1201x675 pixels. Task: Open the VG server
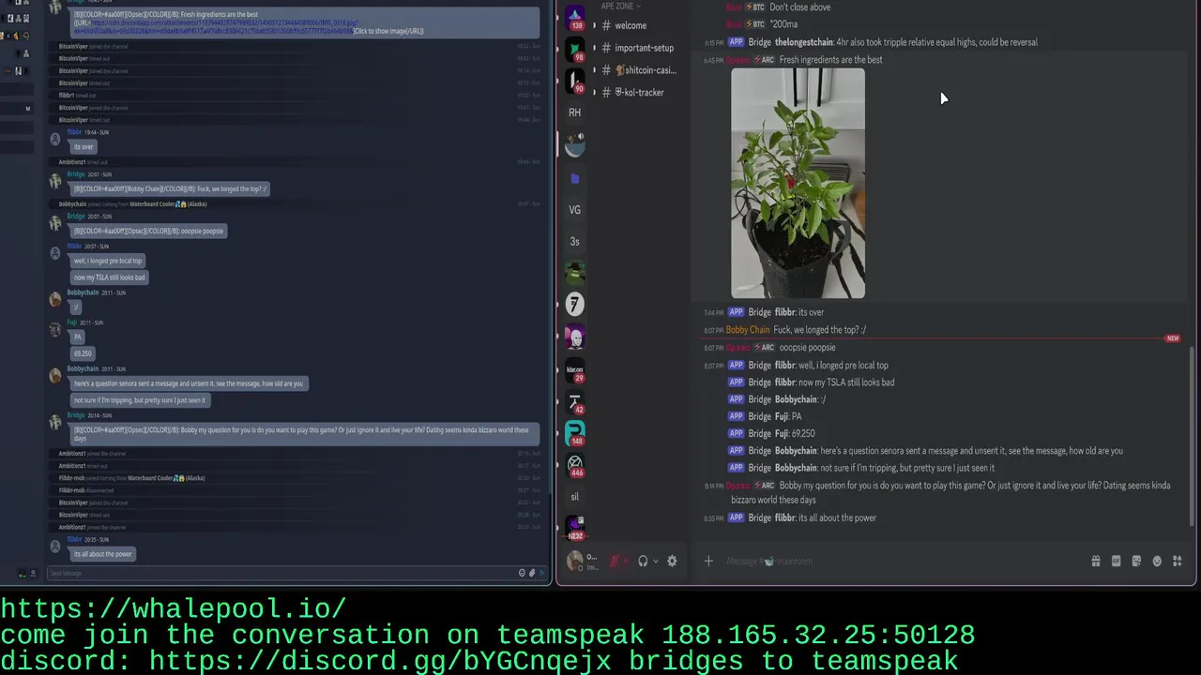[574, 210]
